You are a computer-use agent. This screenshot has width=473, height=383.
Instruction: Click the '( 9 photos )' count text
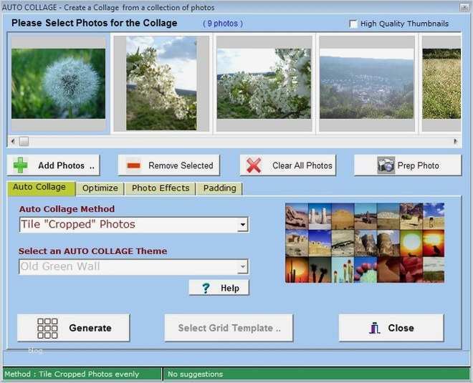(223, 24)
